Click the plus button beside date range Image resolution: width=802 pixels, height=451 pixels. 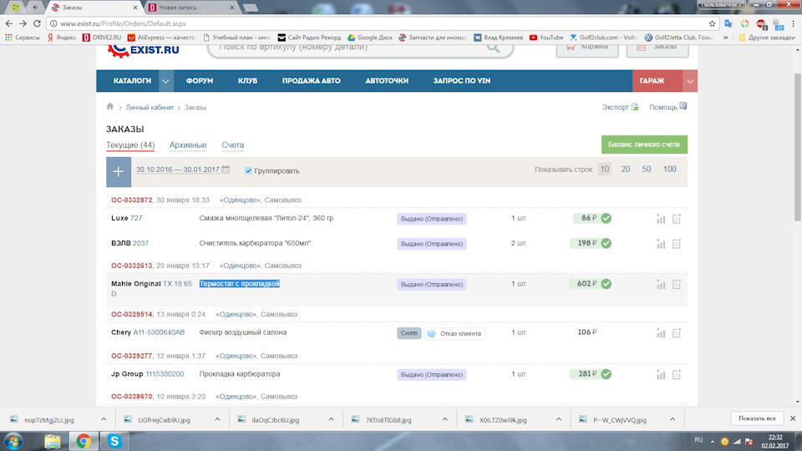pyautogui.click(x=119, y=172)
